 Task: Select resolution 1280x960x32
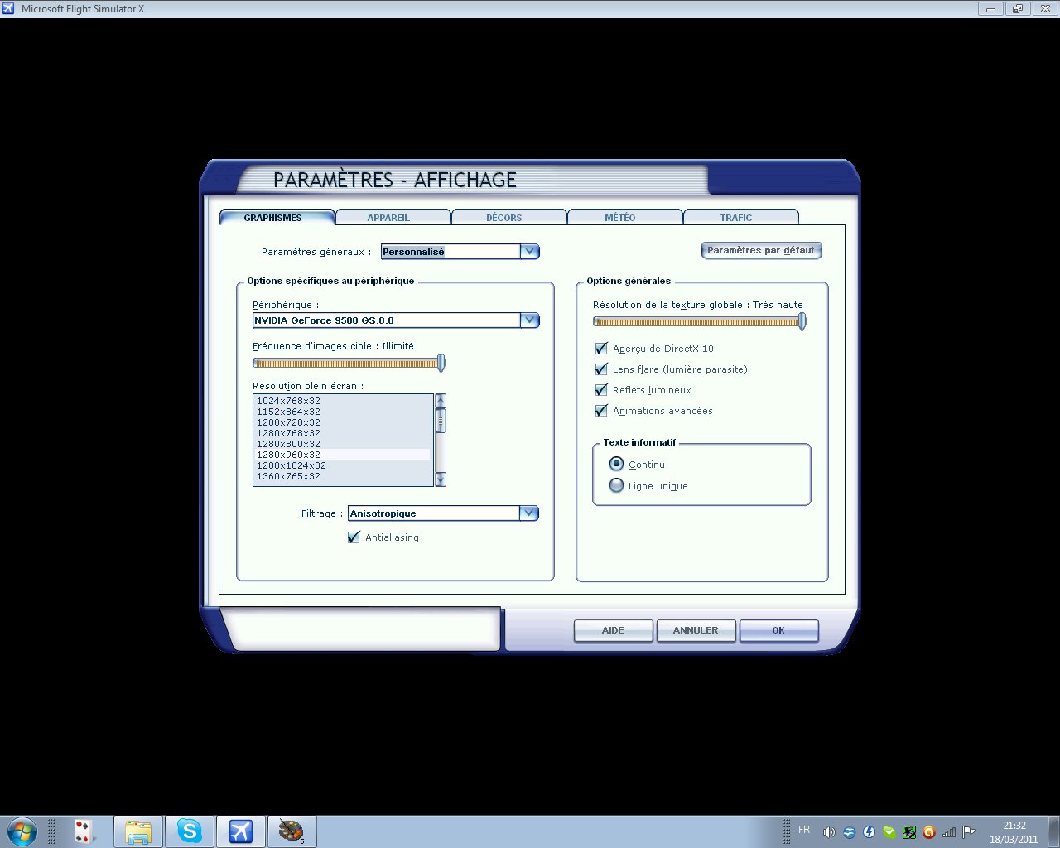point(343,455)
